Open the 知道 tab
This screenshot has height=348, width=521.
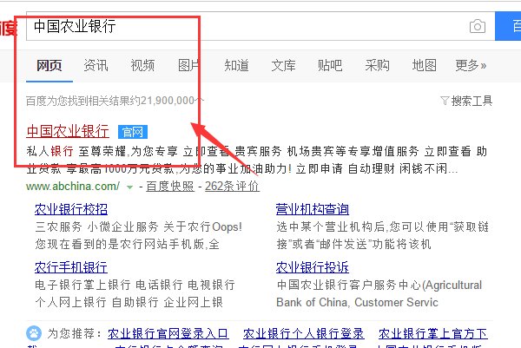click(236, 65)
